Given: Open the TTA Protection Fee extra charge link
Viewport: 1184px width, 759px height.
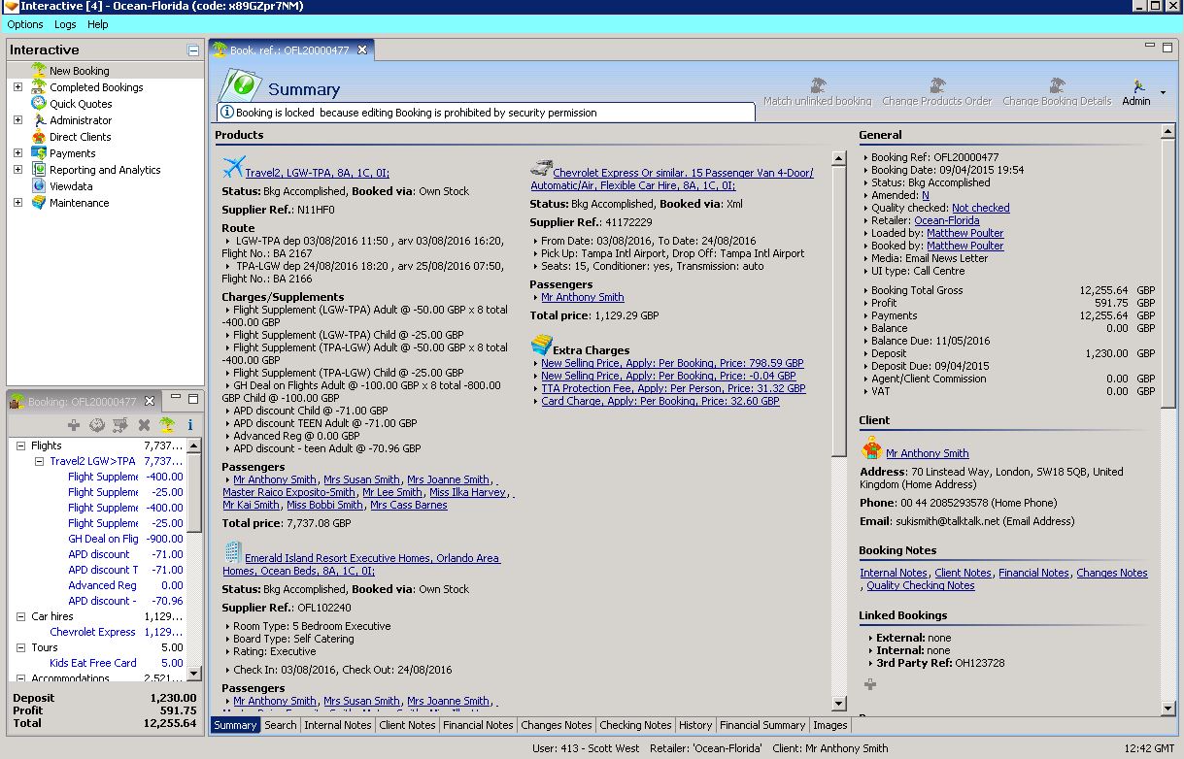Looking at the screenshot, I should click(673, 388).
